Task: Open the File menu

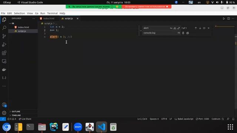Action: coord(3,13)
